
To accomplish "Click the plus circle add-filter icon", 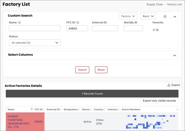I will pos(165,17).
